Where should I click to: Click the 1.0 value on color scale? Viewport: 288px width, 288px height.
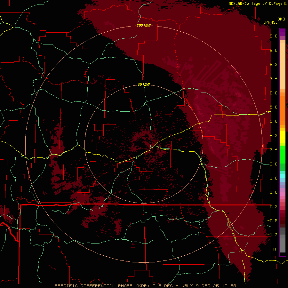point(274,192)
